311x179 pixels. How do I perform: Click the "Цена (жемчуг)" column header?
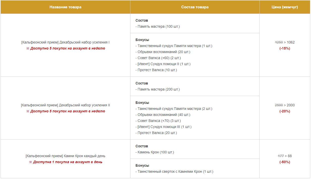pyautogui.click(x=285, y=7)
